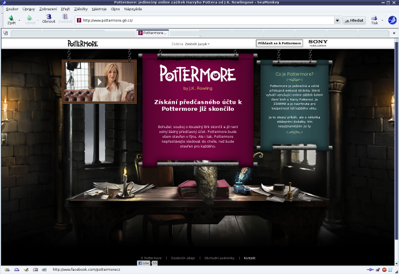Screen dimensions: 399x274
Task: Click the Co je Pottermore? heading
Action: [294, 74]
